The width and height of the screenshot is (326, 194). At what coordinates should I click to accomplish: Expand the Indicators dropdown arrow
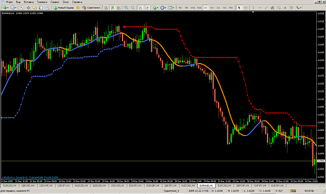tap(158, 8)
